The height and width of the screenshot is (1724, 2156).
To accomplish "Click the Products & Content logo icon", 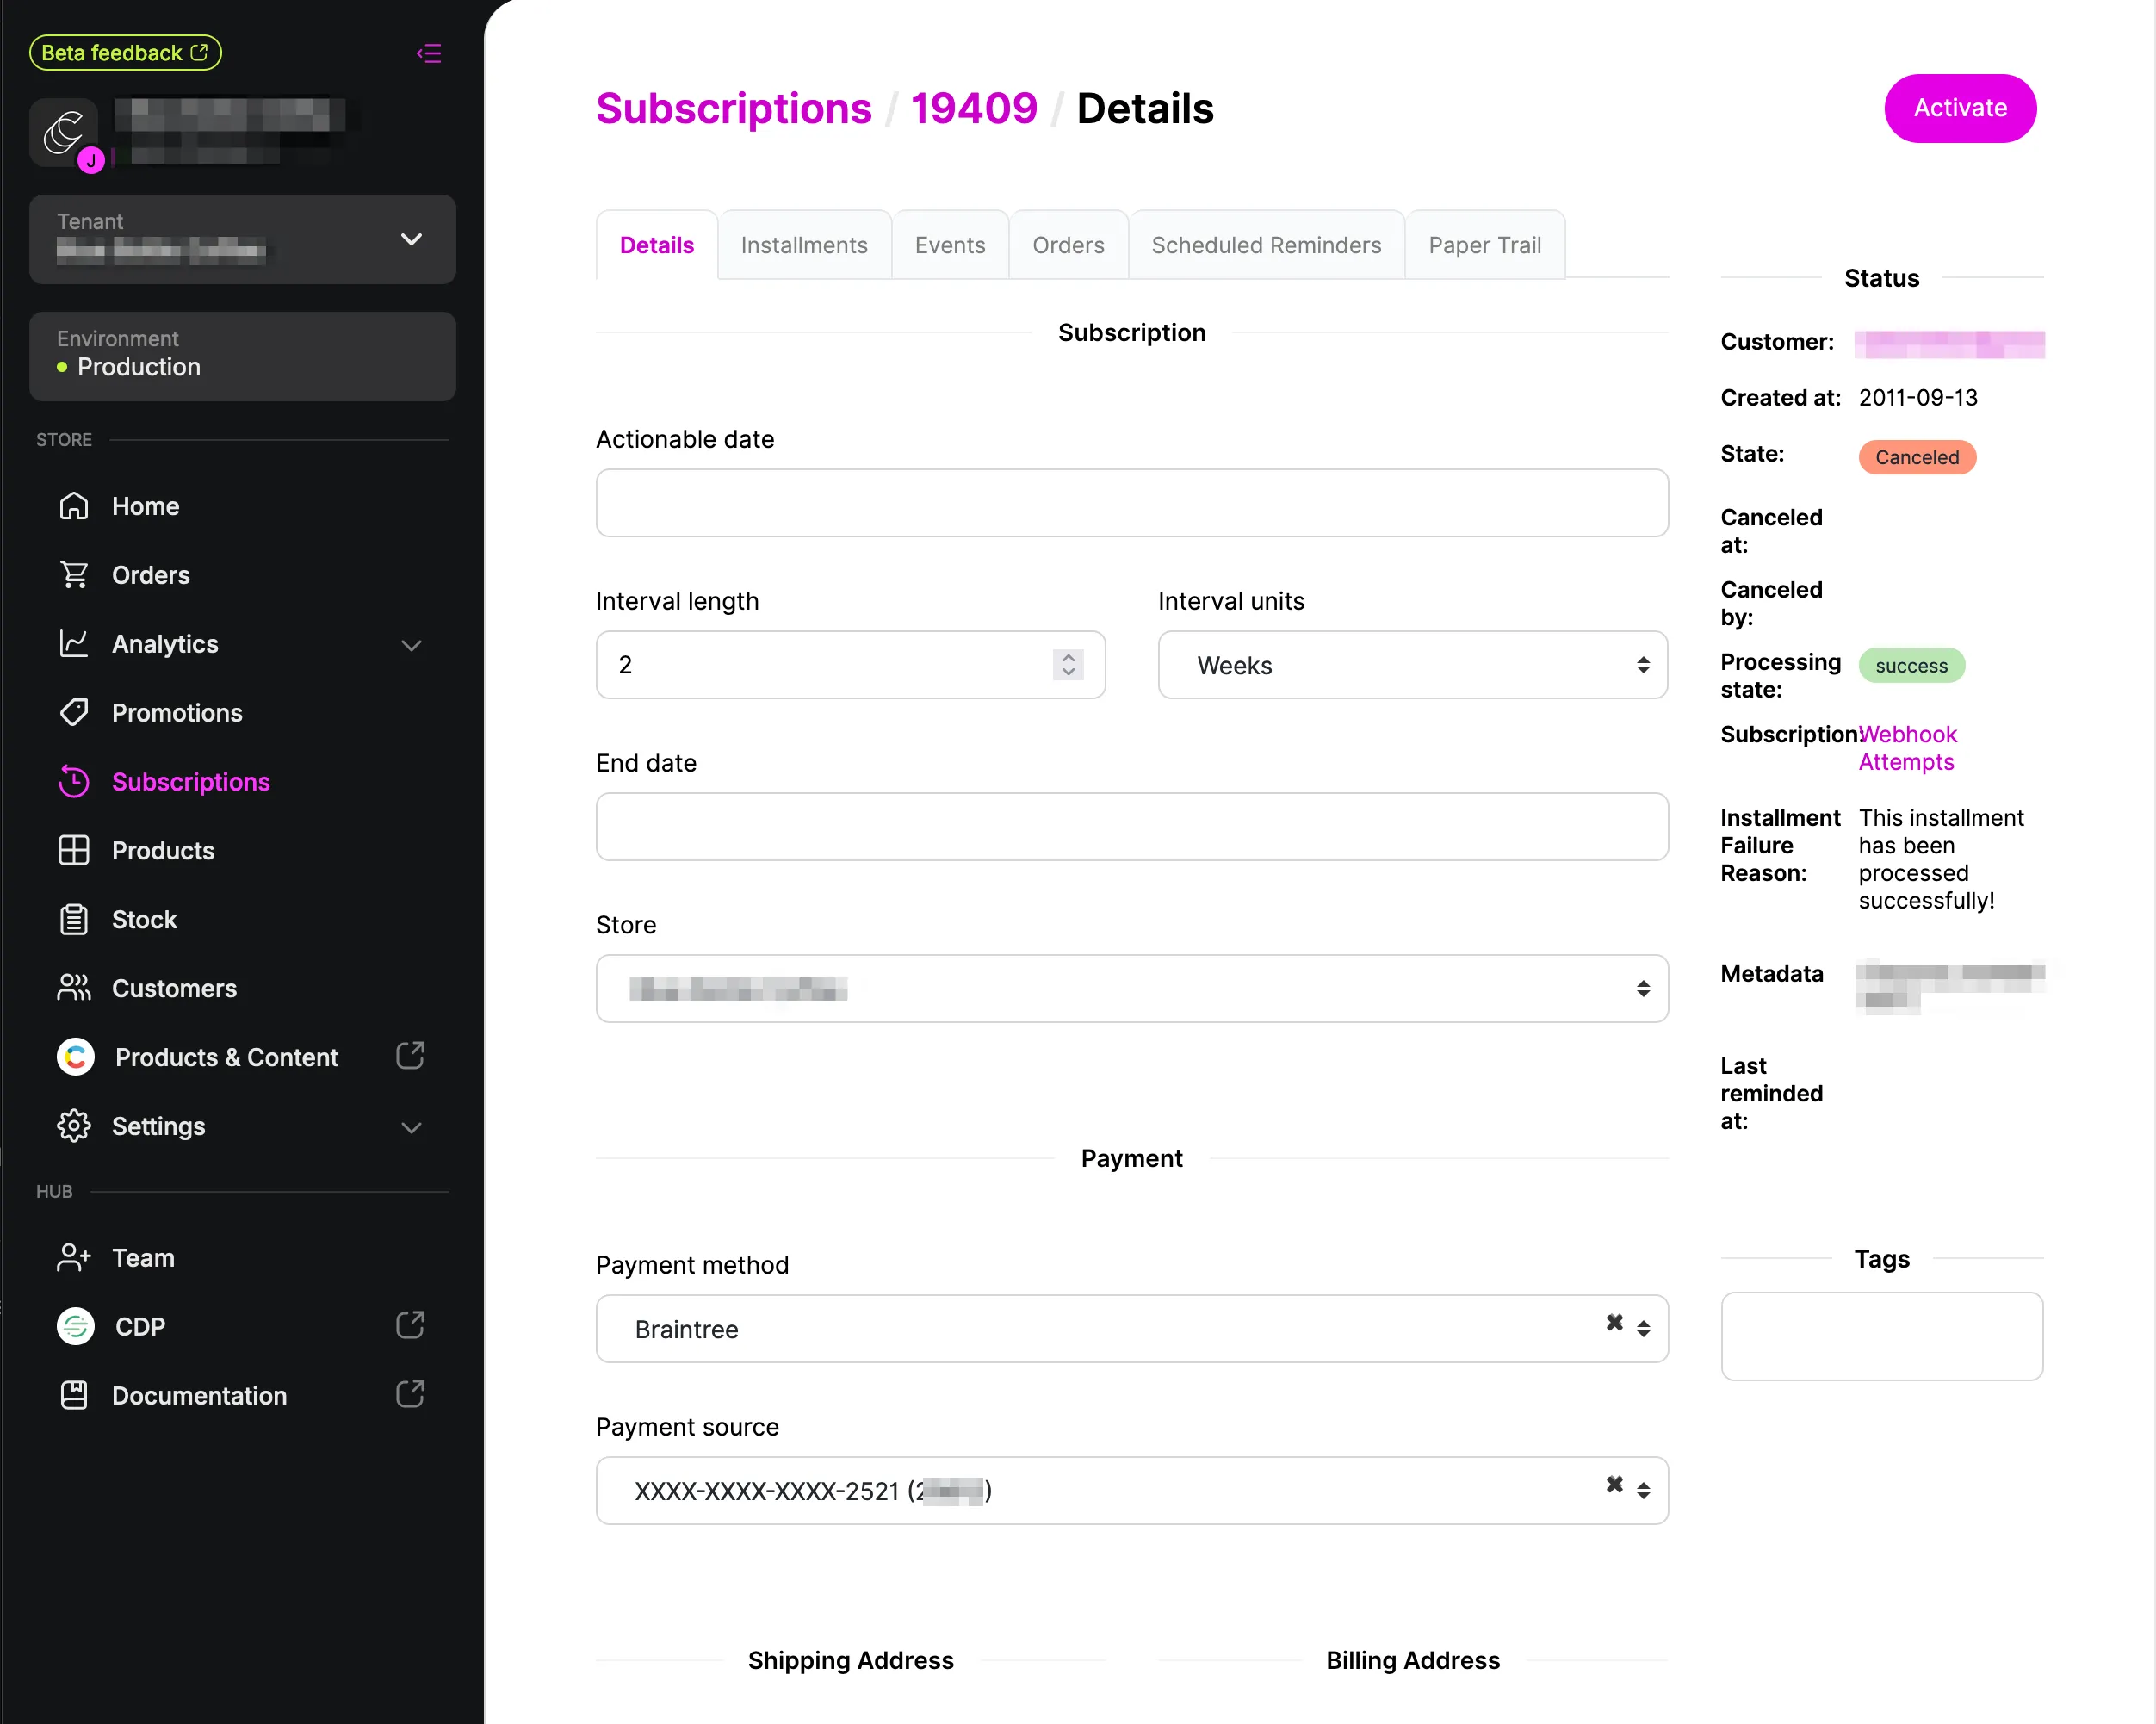I will point(76,1057).
